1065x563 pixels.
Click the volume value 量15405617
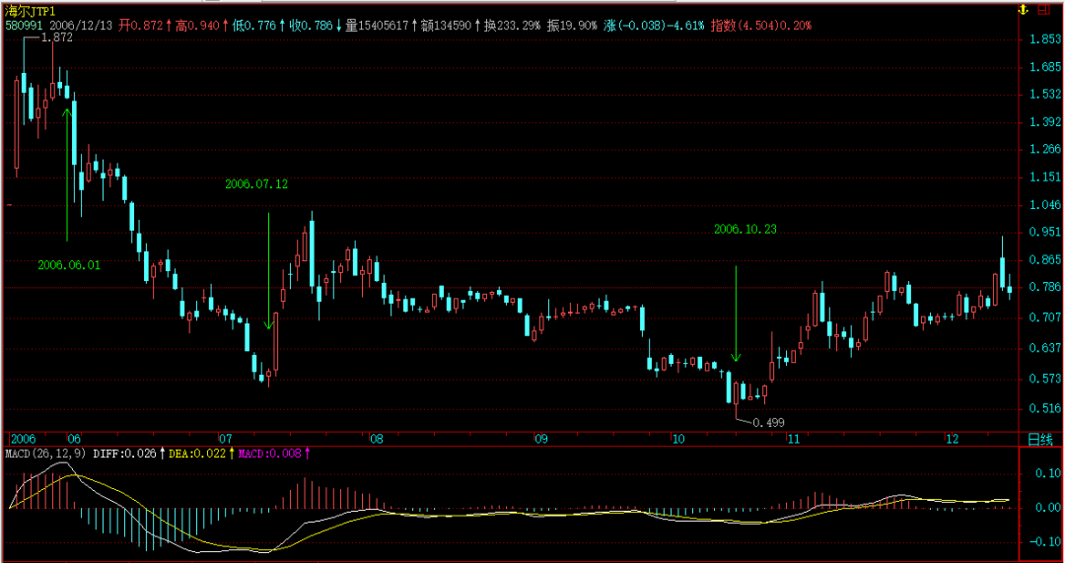pyautogui.click(x=377, y=26)
